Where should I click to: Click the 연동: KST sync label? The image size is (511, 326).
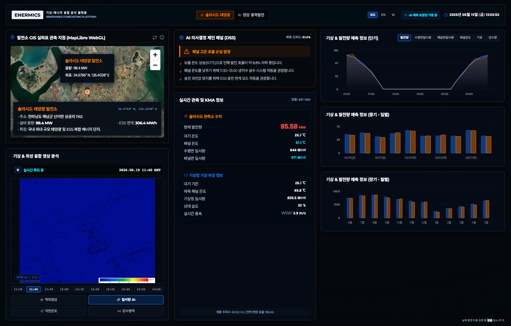click(301, 100)
